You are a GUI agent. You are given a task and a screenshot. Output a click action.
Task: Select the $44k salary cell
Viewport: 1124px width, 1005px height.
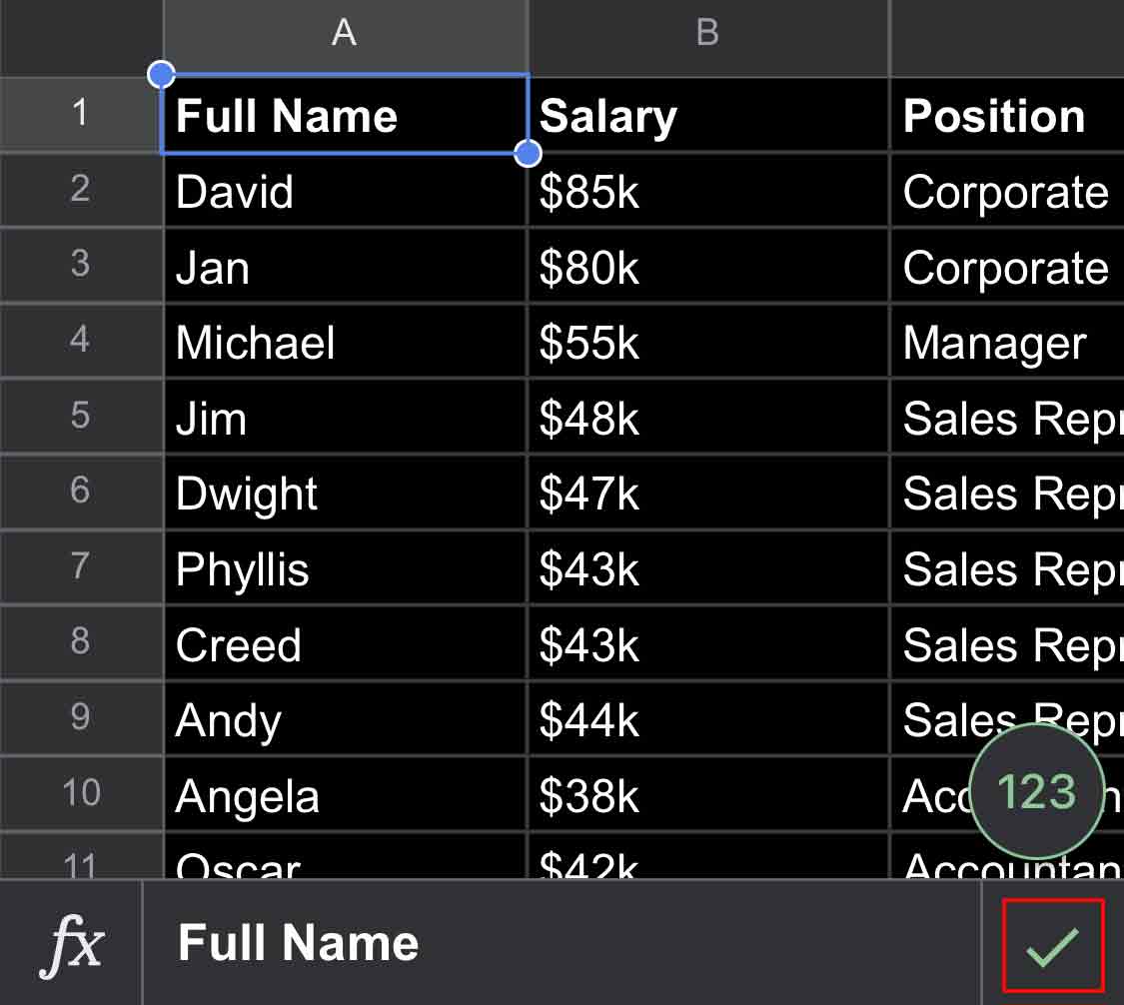(x=707, y=720)
